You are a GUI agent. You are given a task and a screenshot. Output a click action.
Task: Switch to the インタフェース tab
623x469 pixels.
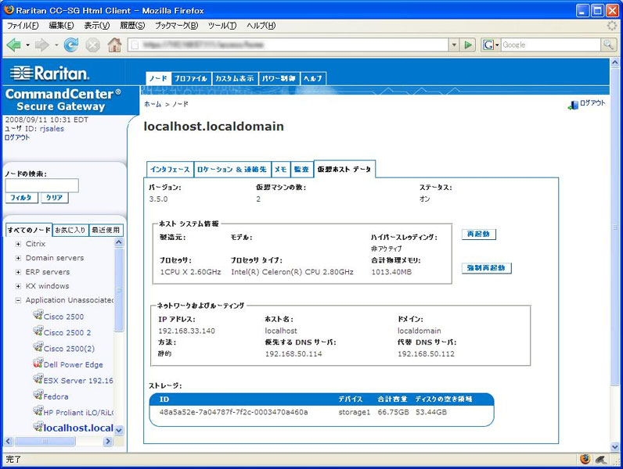click(x=170, y=170)
